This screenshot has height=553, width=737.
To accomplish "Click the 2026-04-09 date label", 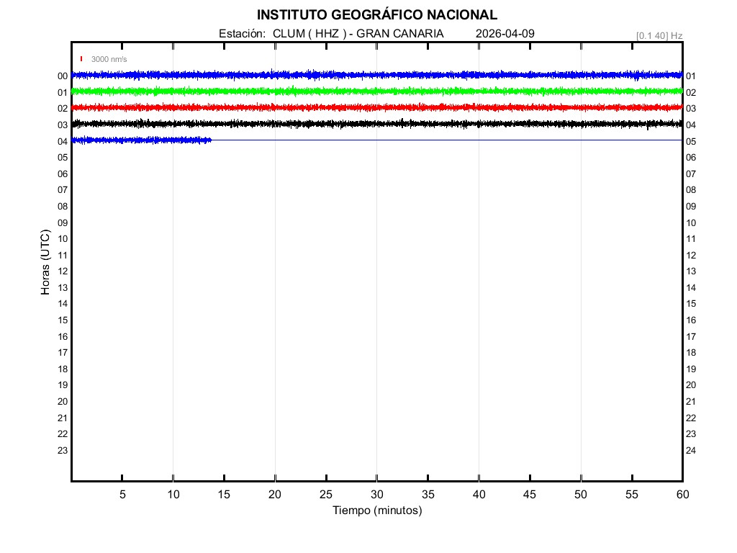I will click(x=505, y=34).
